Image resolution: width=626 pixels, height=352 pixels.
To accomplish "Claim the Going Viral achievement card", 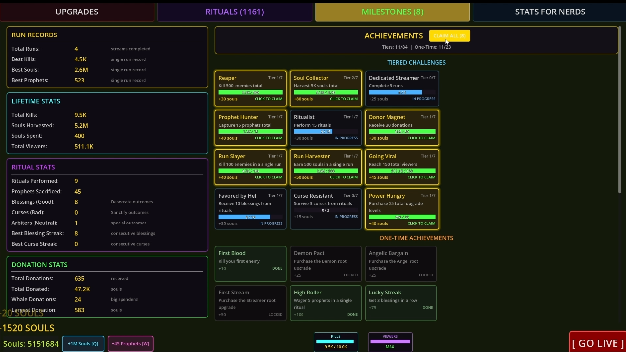I will click(x=402, y=167).
